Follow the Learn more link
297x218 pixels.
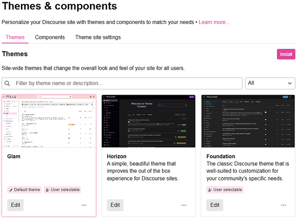215,22
